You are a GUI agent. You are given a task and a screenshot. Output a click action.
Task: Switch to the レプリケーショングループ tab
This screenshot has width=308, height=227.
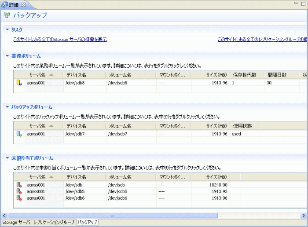[x=54, y=222]
